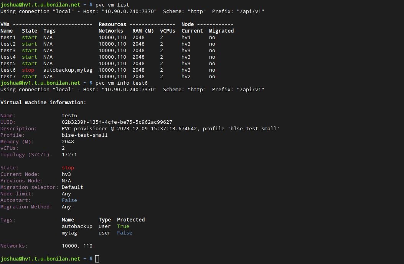404x264 pixels.
Task: Click the "Virtual machine information:" heading
Action: (43, 103)
